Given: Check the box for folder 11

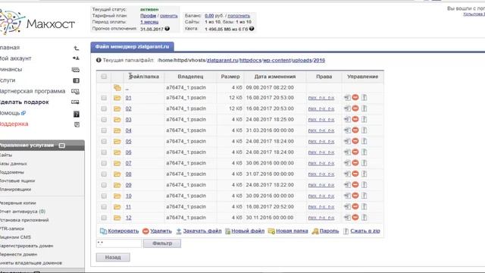Looking at the screenshot, I should click(x=104, y=207).
